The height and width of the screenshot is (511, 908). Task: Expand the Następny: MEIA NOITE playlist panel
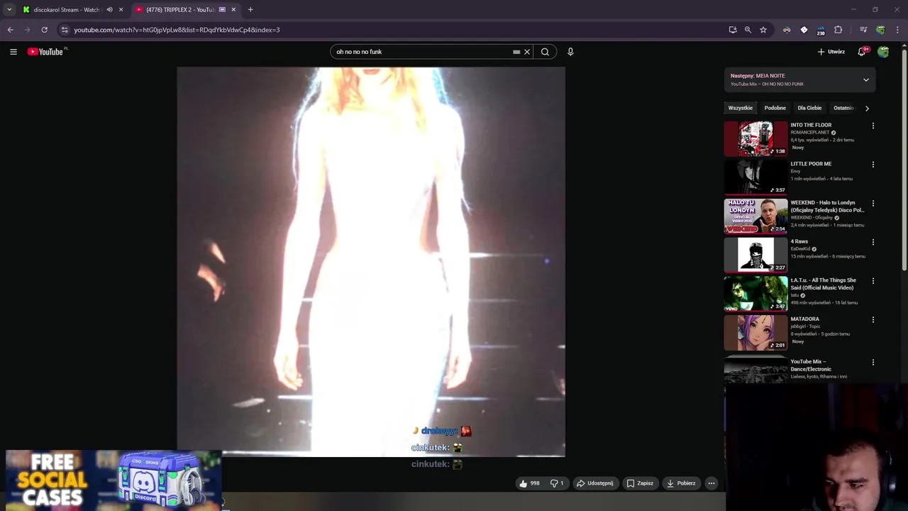click(x=866, y=80)
